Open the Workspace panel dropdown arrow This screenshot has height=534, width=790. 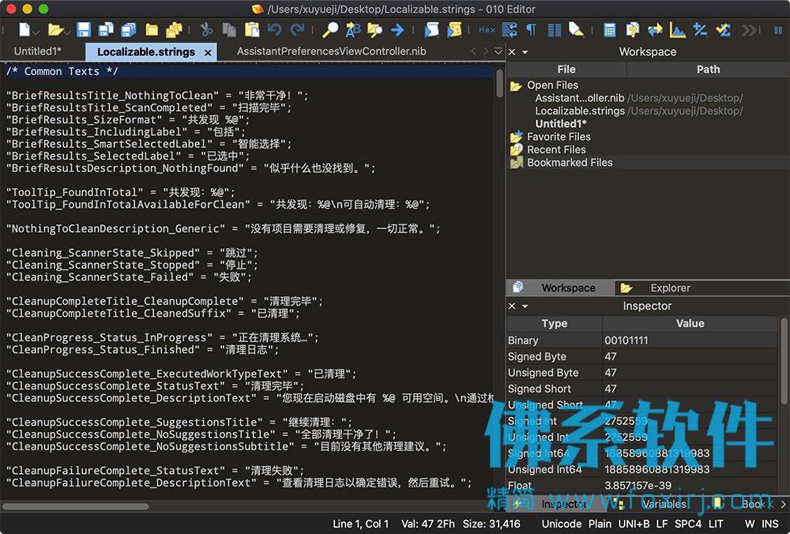[x=525, y=52]
